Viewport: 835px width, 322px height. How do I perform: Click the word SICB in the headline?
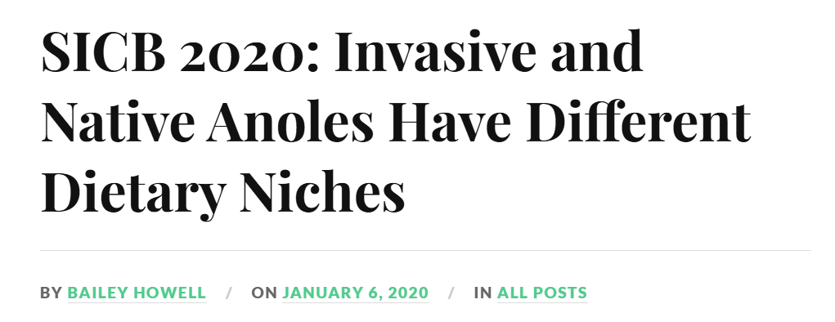[103, 52]
